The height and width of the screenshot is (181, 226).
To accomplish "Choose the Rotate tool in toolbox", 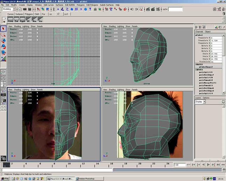I will 3,47.
